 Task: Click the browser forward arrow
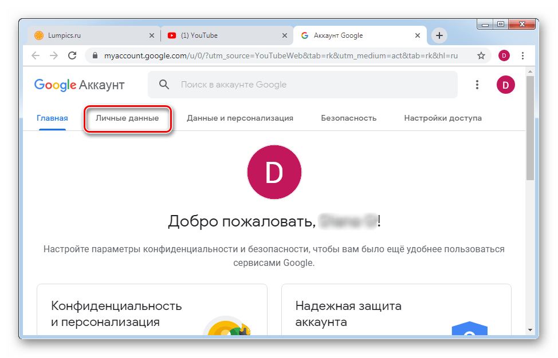coord(54,55)
